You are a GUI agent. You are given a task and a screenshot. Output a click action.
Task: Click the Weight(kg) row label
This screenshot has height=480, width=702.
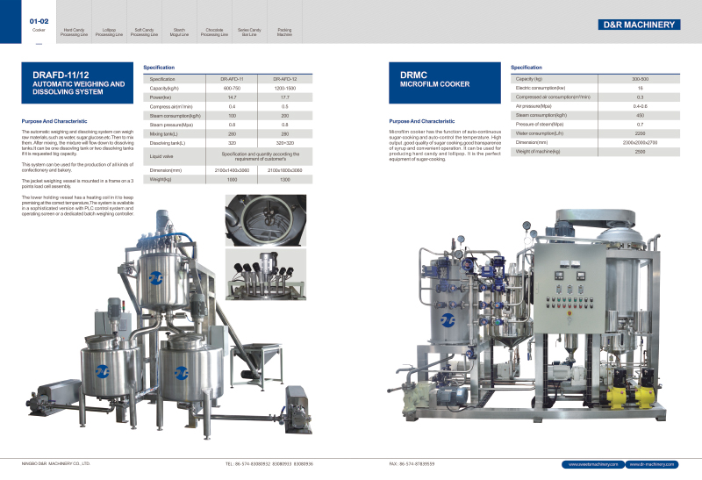(161, 180)
